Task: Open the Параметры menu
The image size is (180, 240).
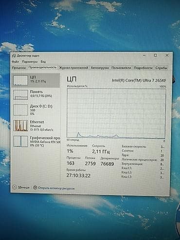Action: coord(30,62)
